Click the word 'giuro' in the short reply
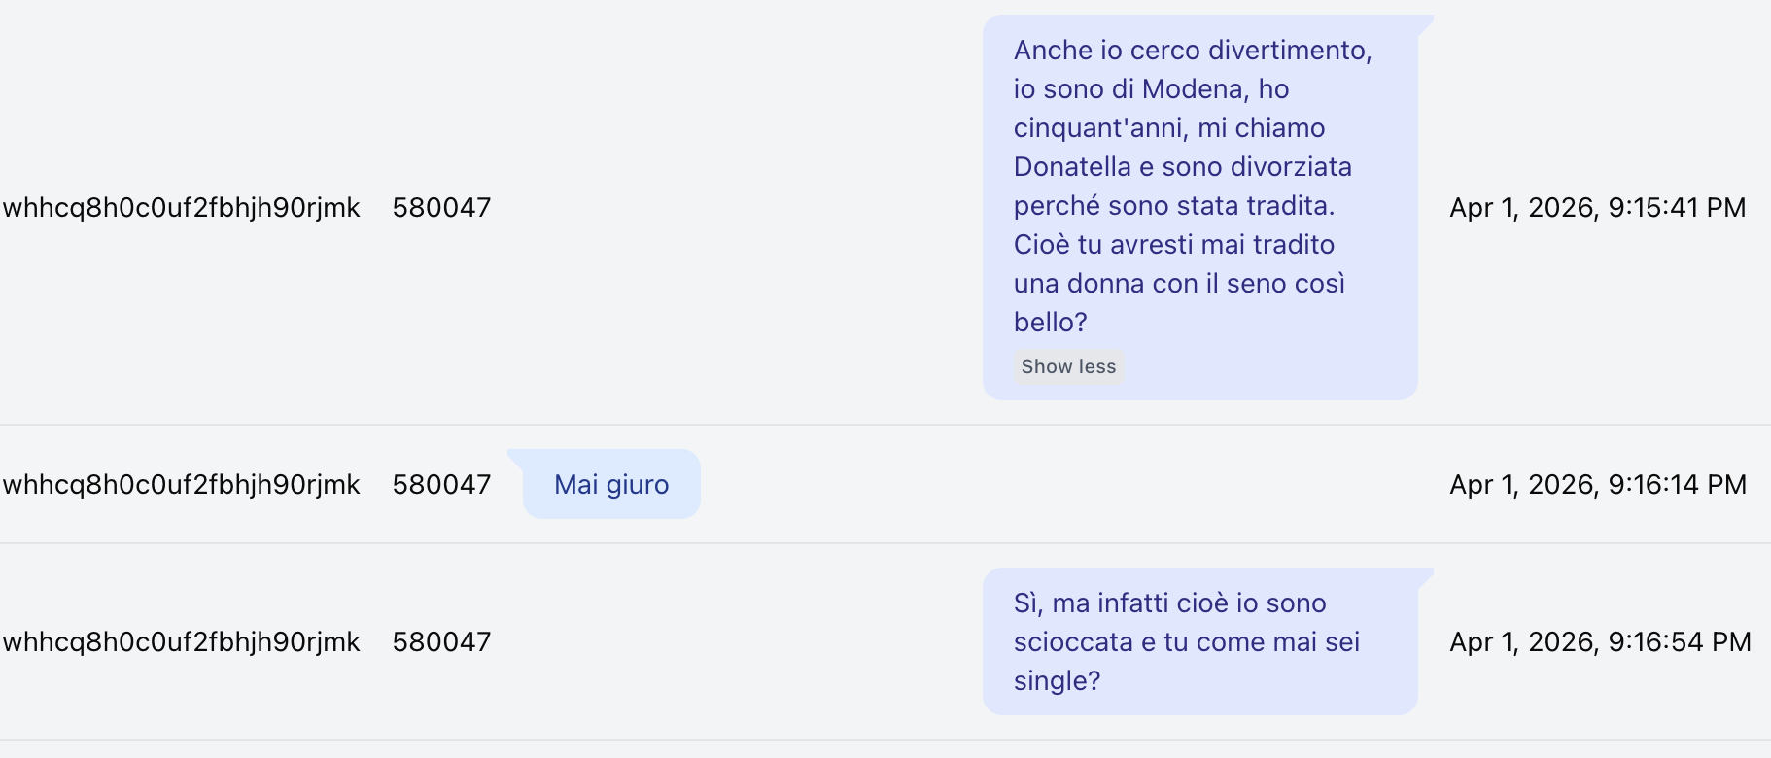 [x=638, y=485]
